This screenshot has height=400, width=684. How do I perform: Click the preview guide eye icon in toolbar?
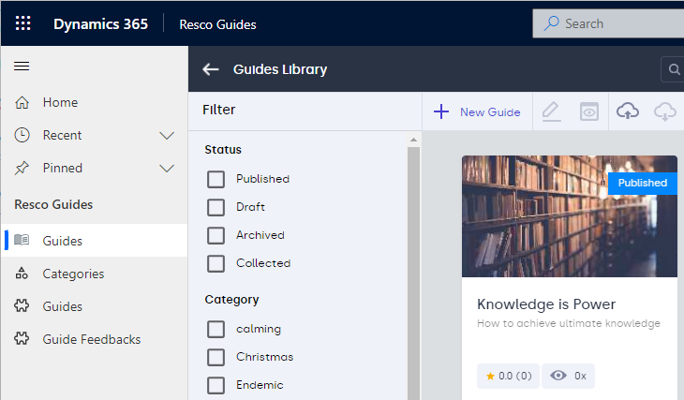coord(589,111)
